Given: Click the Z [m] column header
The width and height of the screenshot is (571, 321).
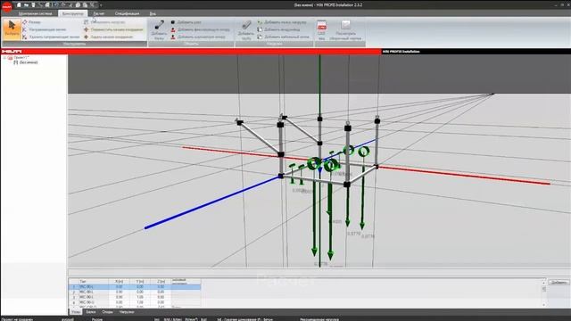Looking at the screenshot, I should 161,282.
